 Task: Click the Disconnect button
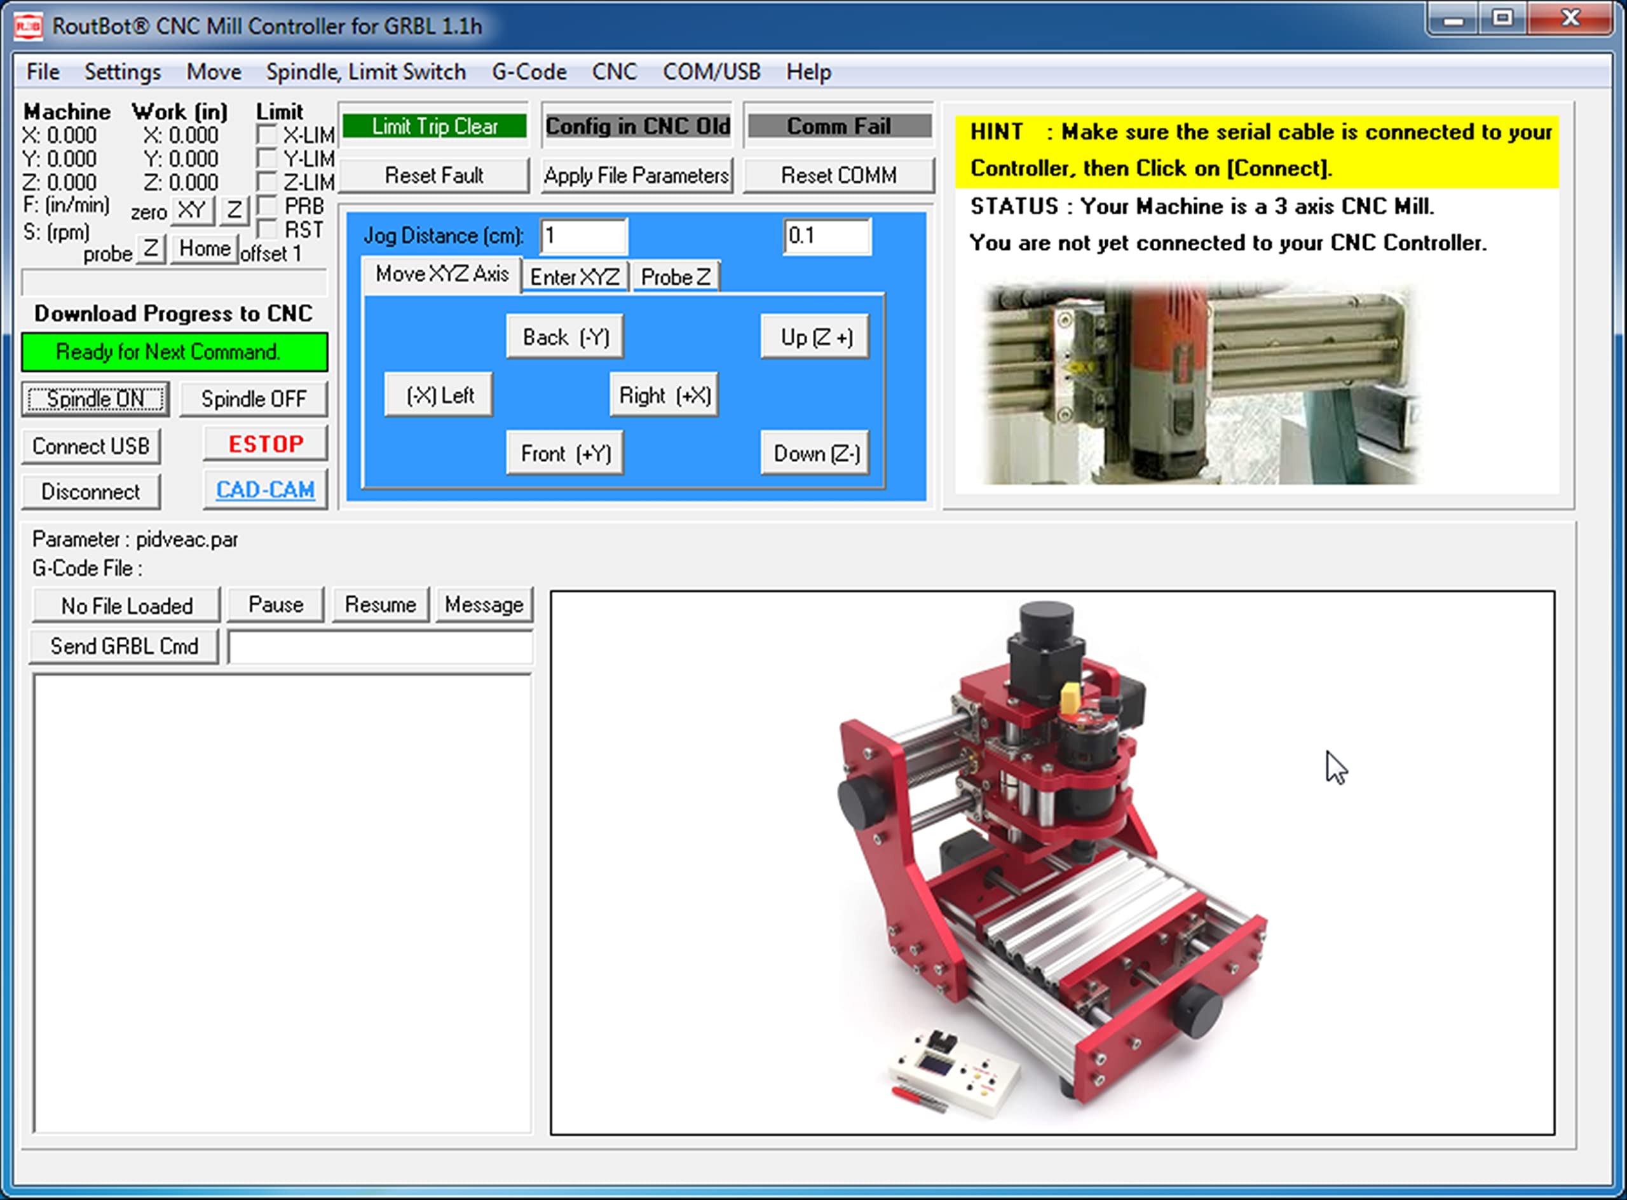(91, 492)
